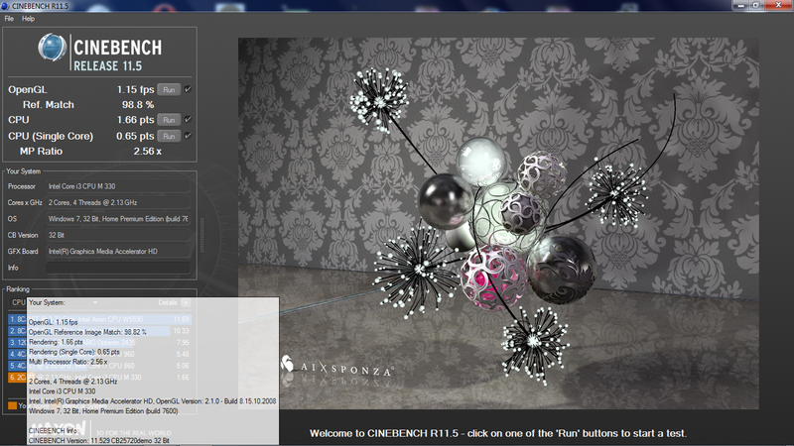Run the CPU (Single Core) test

click(x=169, y=136)
